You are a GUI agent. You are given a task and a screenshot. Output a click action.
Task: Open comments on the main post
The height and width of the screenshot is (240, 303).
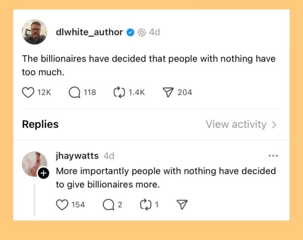pyautogui.click(x=75, y=92)
